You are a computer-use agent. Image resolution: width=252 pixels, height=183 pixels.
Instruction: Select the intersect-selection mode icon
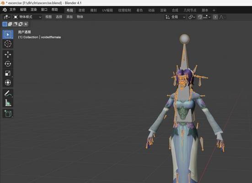pyautogui.click(x=26, y=24)
